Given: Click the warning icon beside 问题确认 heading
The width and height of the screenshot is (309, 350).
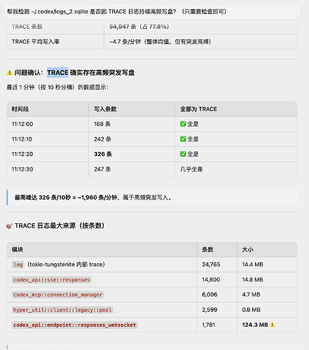Looking at the screenshot, I should 10,73.
